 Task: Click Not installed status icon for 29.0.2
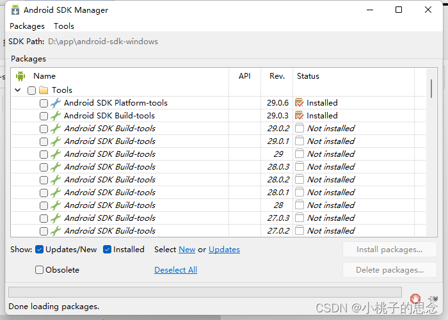[x=300, y=128]
